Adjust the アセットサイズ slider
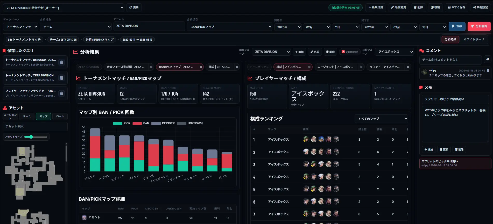The width and height of the screenshot is (493, 224). pos(36,137)
